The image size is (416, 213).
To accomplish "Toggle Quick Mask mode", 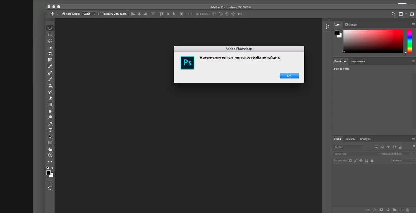I will (x=50, y=182).
